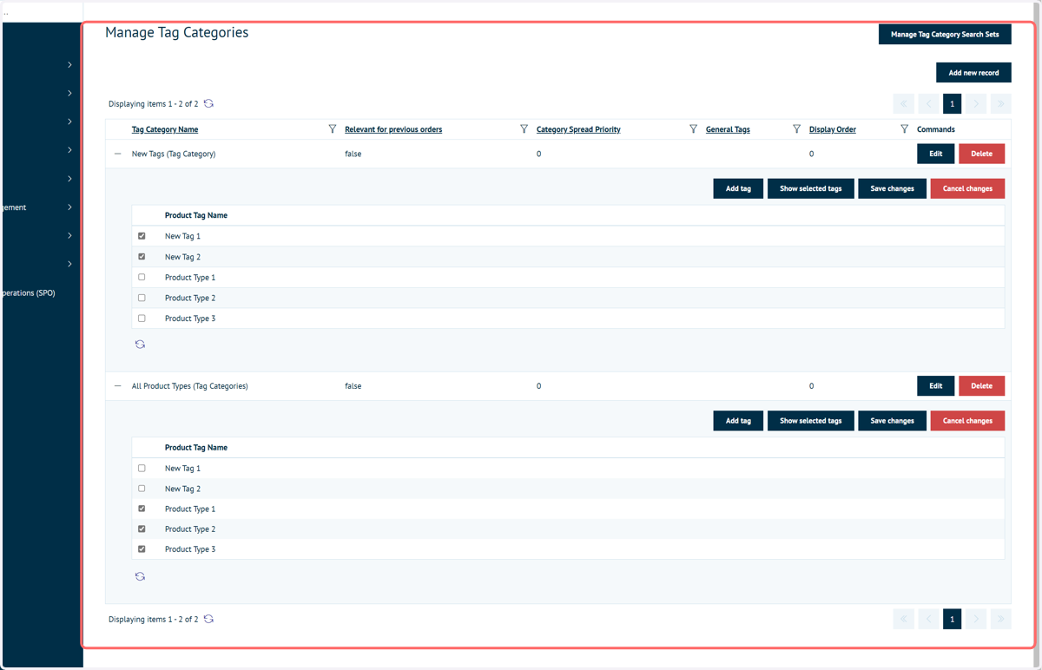Go to next page in top pager
This screenshot has width=1042, height=670.
coord(976,104)
